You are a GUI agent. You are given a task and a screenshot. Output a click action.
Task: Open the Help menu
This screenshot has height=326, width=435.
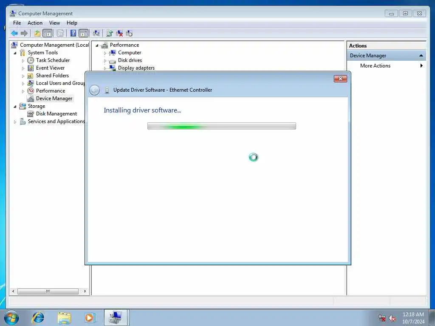coord(72,23)
